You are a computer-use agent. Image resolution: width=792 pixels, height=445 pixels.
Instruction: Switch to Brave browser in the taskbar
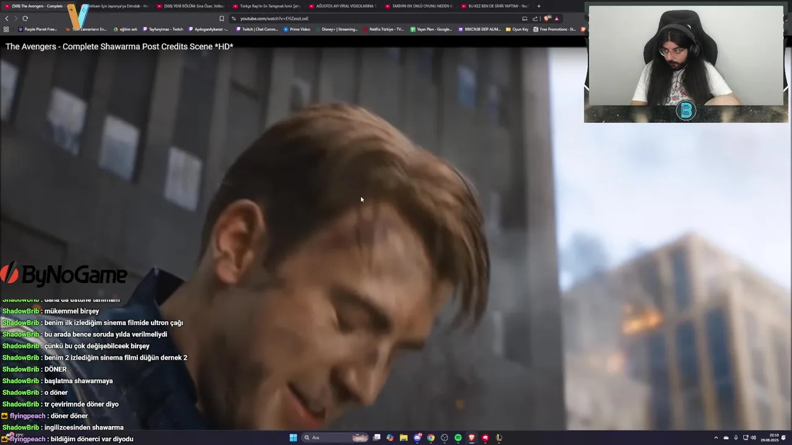(471, 438)
